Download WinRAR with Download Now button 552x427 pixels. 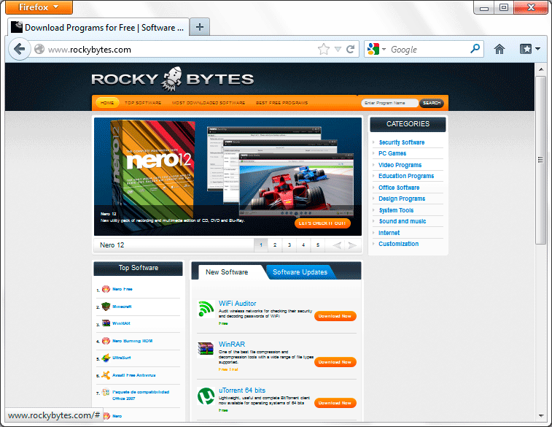click(x=335, y=362)
